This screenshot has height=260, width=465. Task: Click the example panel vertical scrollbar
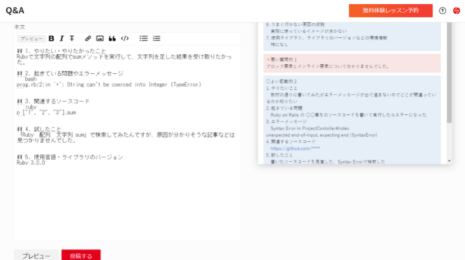click(x=449, y=72)
